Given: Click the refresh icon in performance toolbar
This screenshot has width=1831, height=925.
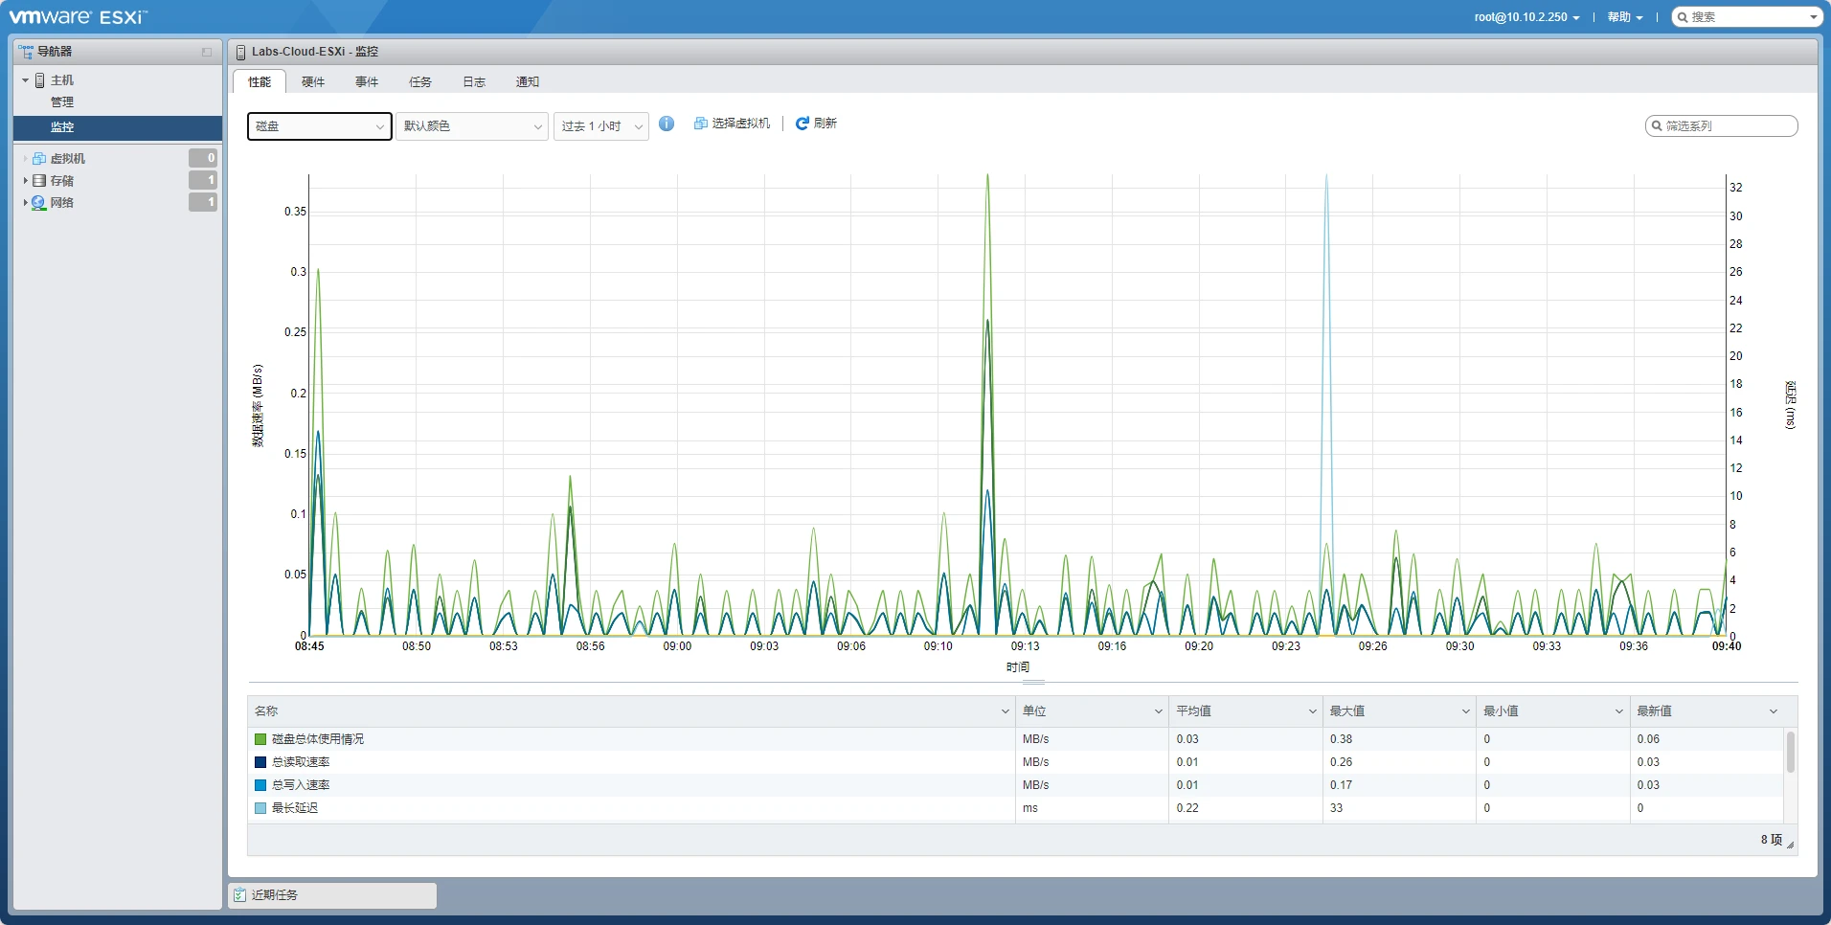Looking at the screenshot, I should click(802, 124).
